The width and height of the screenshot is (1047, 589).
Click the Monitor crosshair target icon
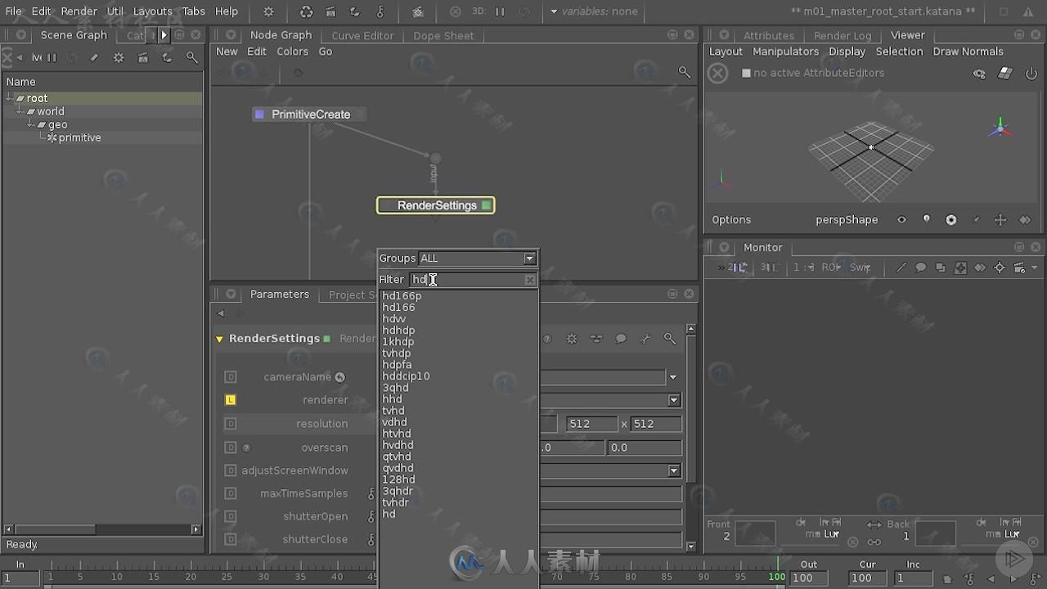1000,268
